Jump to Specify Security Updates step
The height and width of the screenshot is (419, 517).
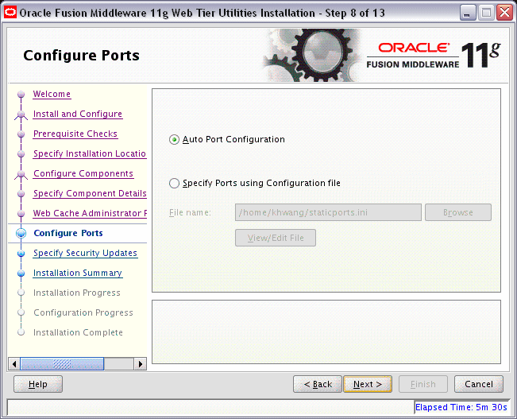tap(86, 253)
